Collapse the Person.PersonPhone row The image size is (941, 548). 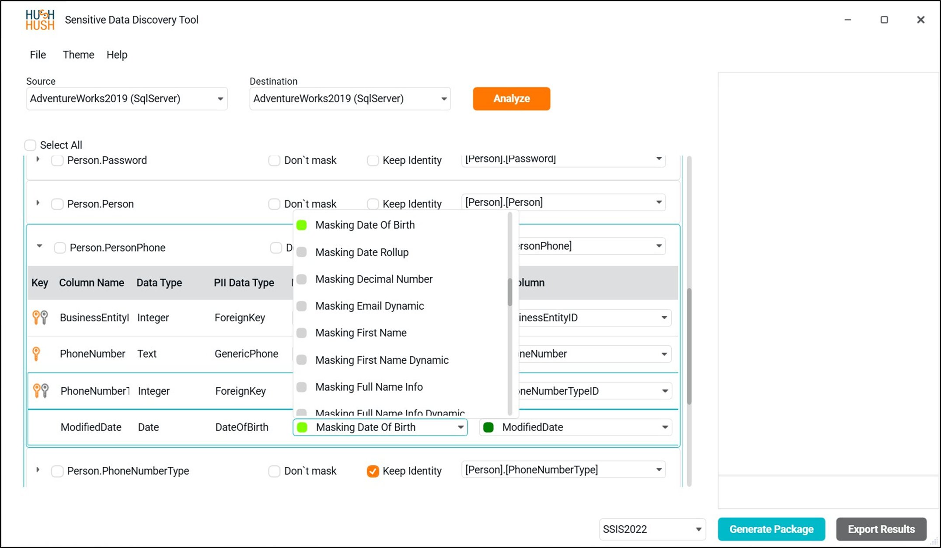click(x=39, y=246)
